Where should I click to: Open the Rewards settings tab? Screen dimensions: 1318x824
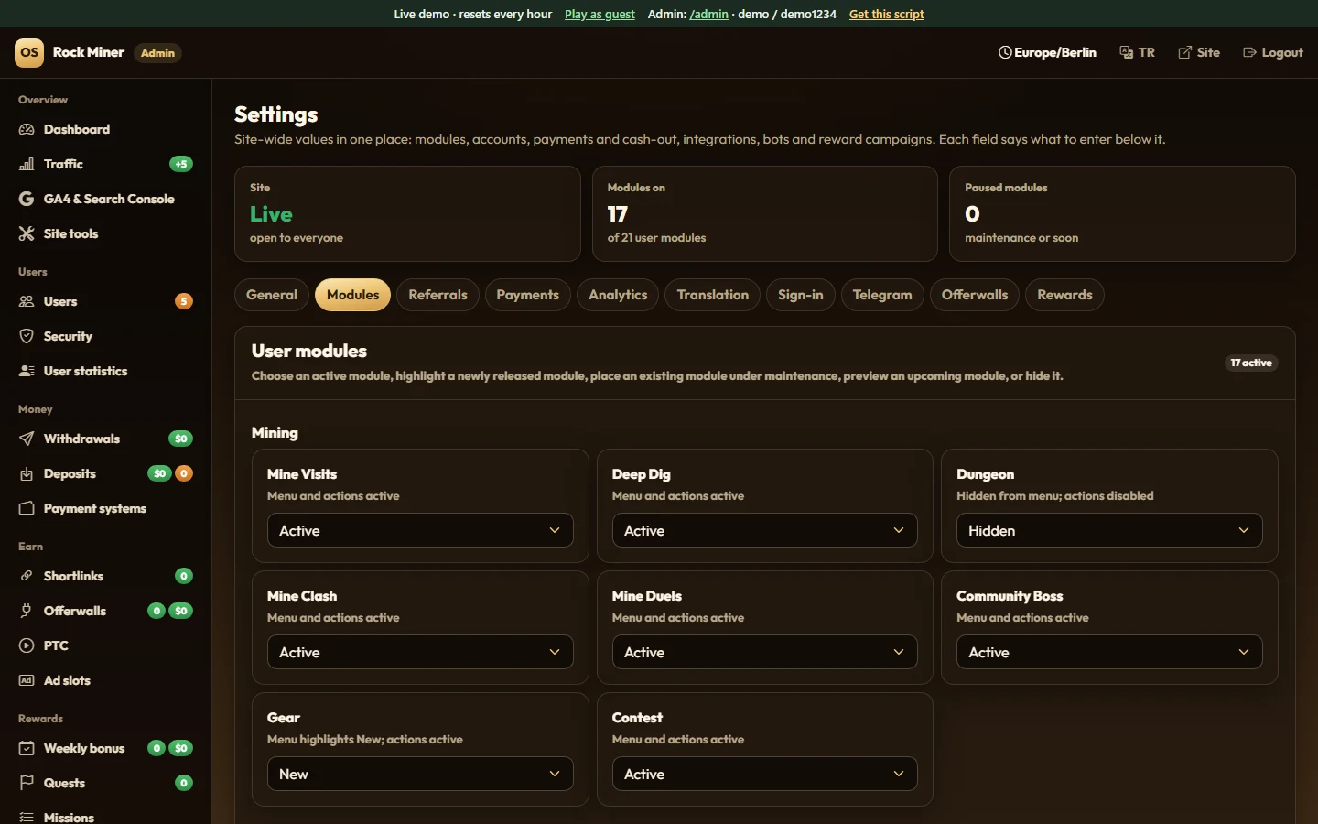[x=1064, y=295]
